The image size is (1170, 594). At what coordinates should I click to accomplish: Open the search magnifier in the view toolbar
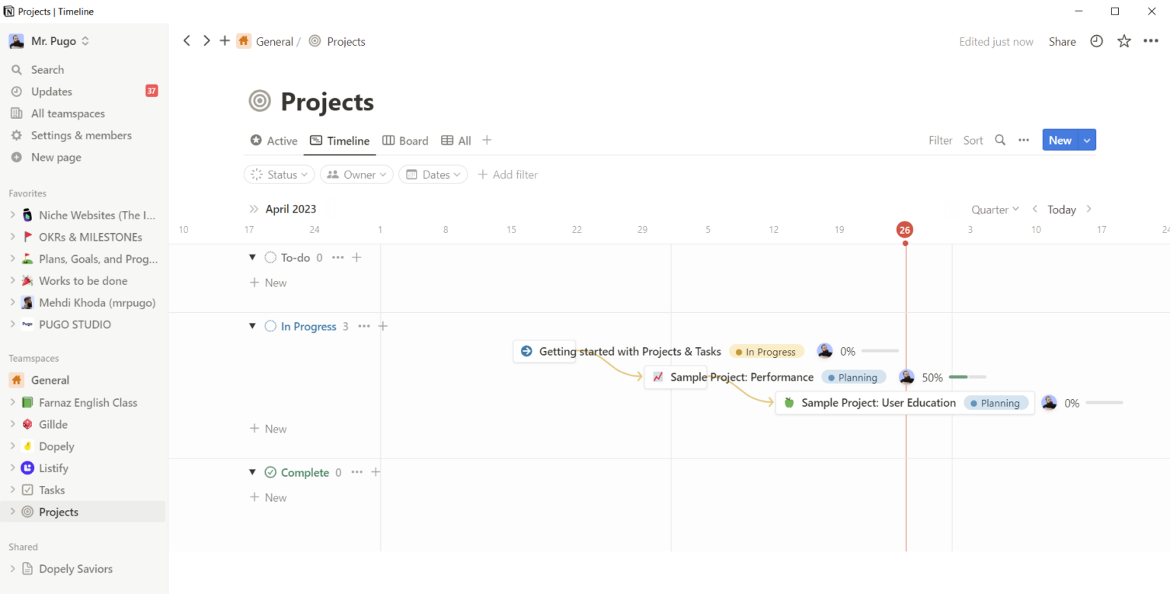(1000, 140)
